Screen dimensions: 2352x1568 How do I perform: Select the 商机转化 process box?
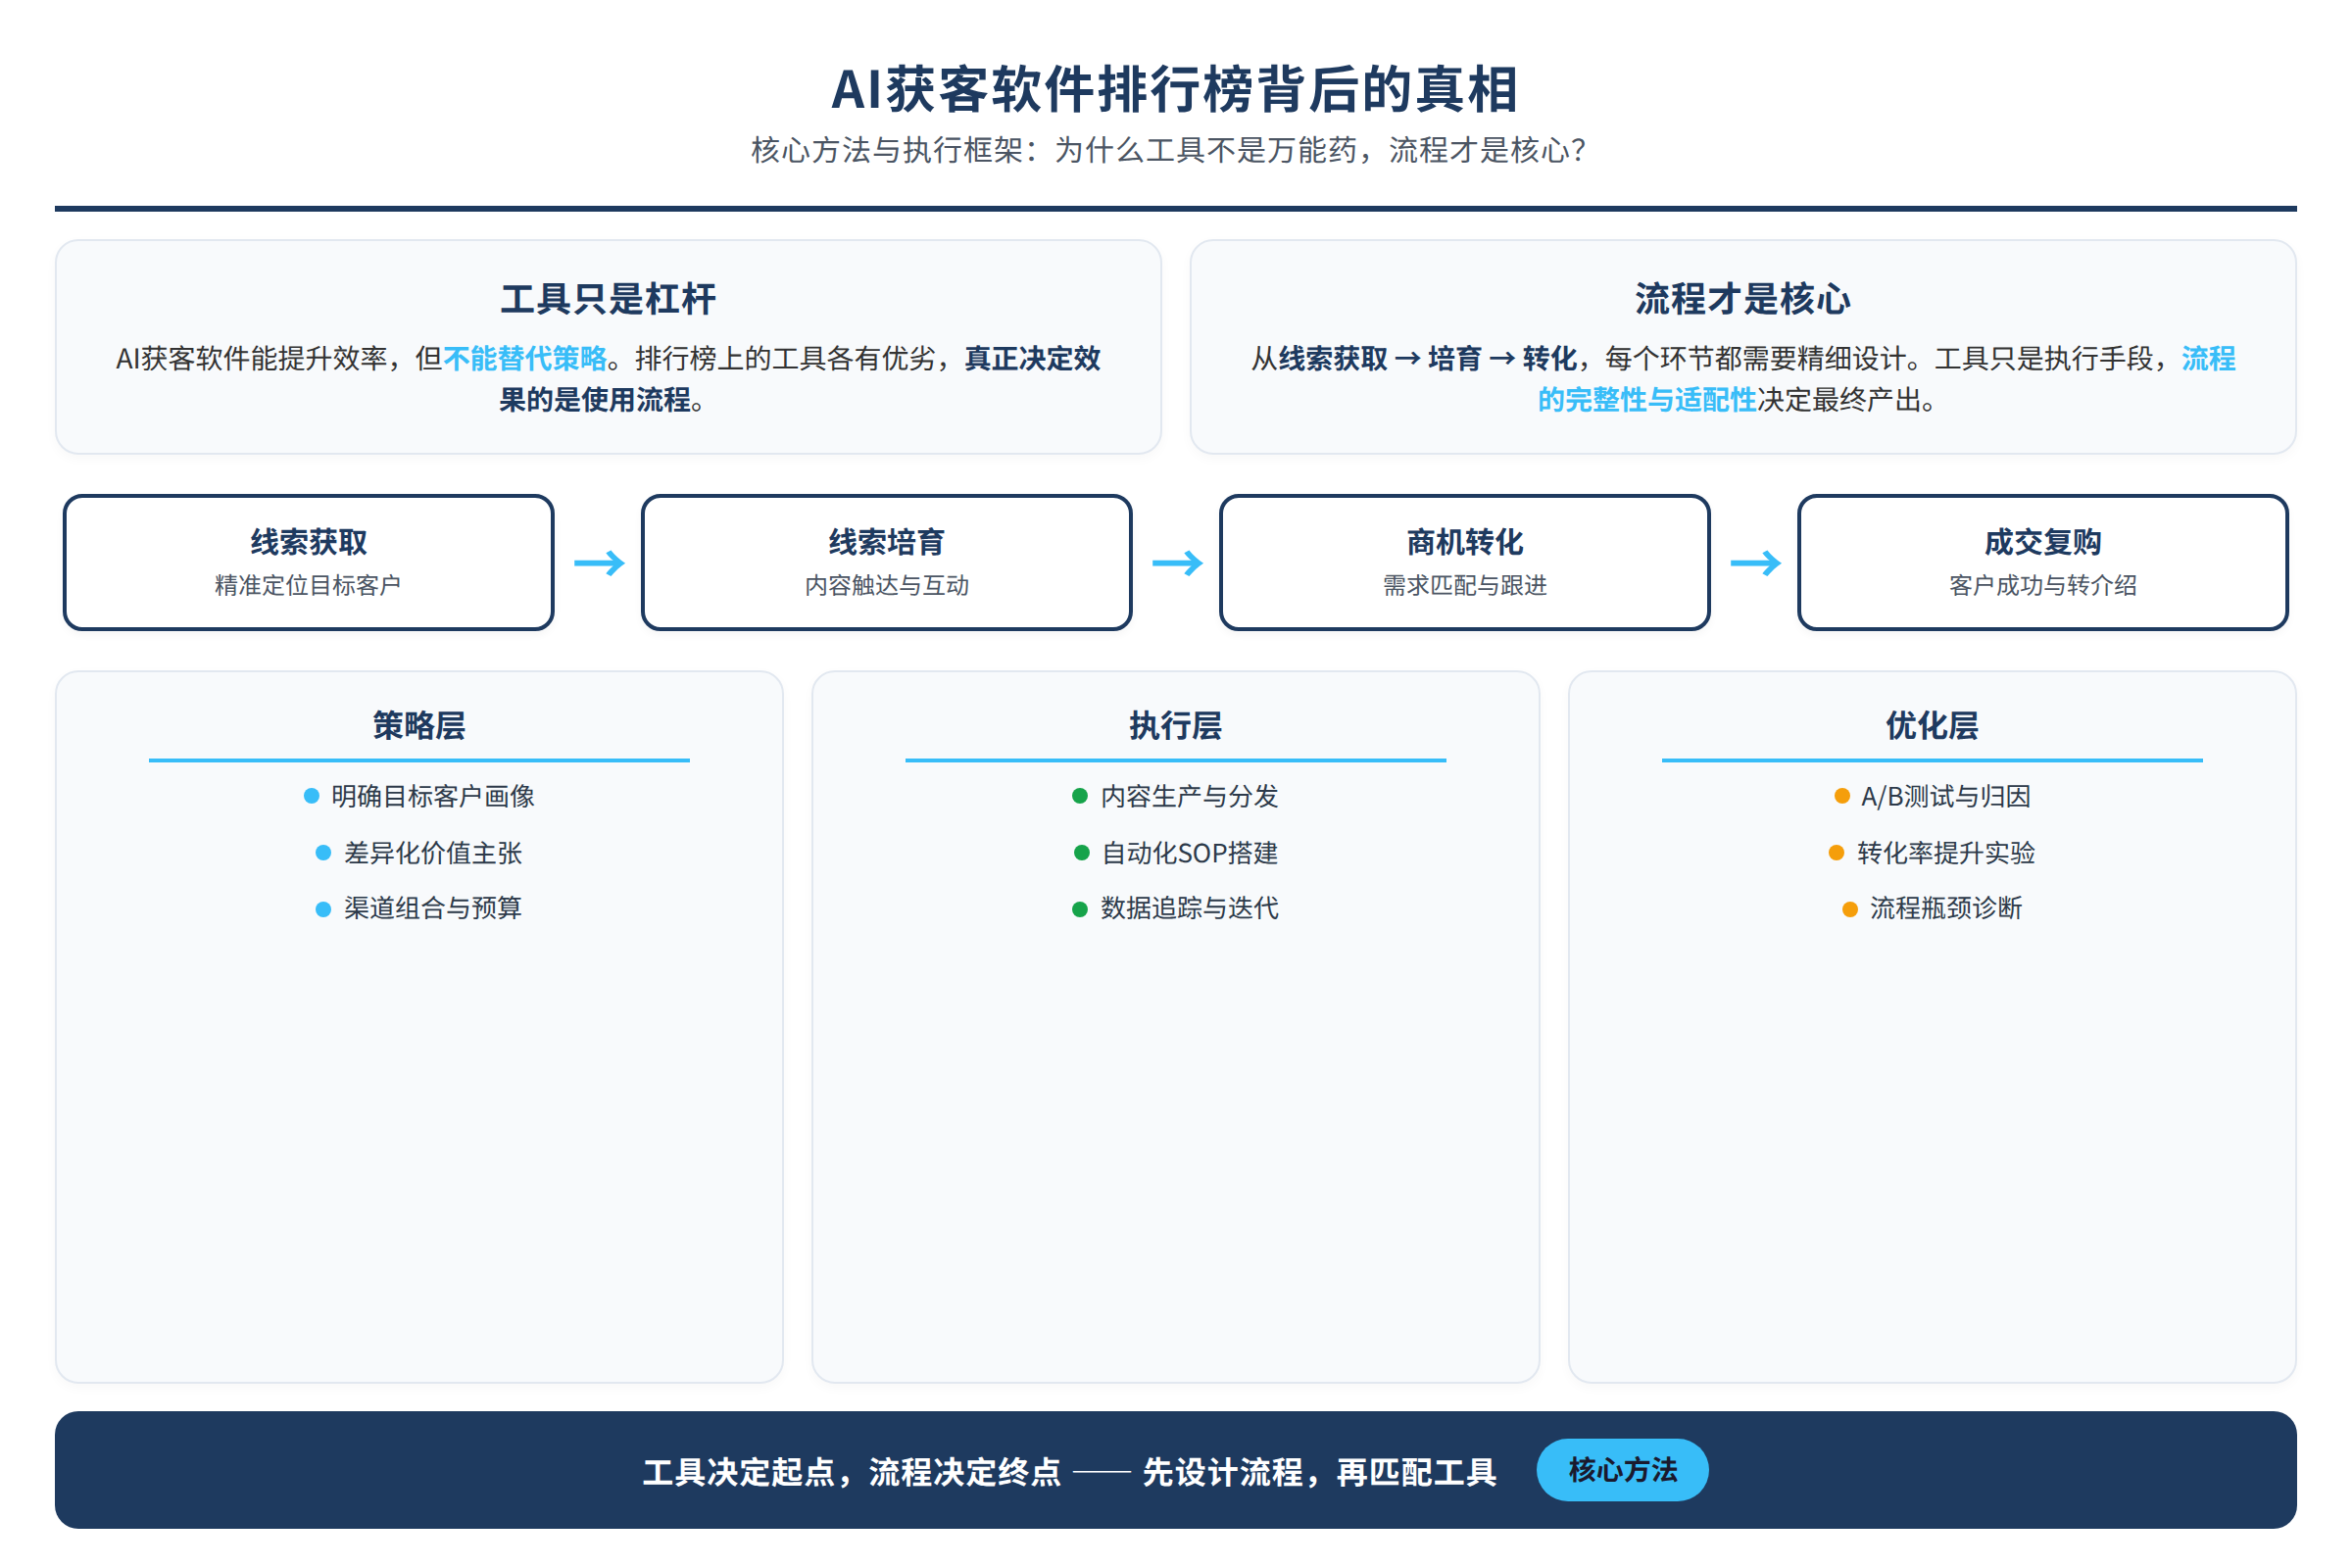[1464, 562]
